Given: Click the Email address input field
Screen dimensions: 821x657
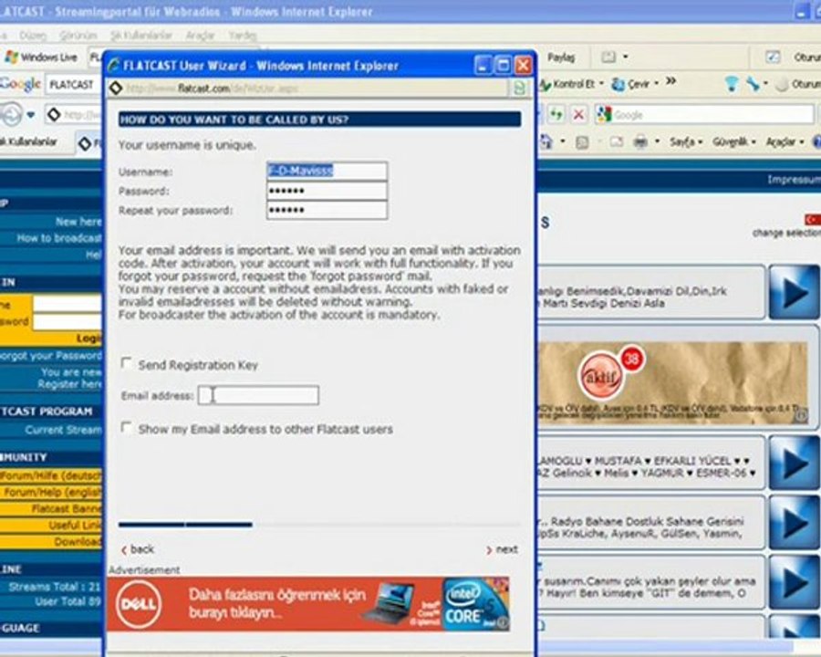Looking at the screenshot, I should pos(258,395).
